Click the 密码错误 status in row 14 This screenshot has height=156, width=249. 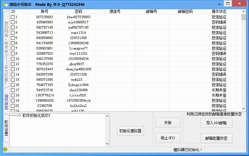[219, 74]
